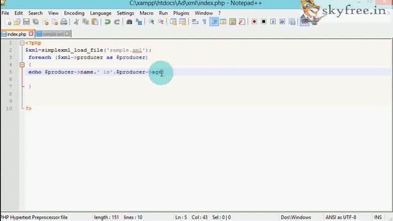Redo the last undone edit
The height and width of the screenshot is (221, 393).
pos(117,22)
